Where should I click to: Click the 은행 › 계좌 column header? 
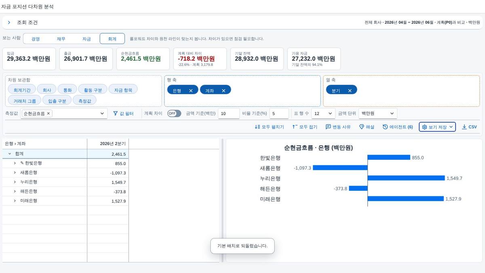pos(45,144)
